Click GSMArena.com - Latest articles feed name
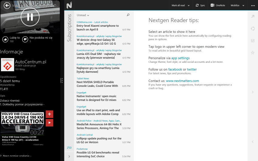 click(x=92, y=22)
